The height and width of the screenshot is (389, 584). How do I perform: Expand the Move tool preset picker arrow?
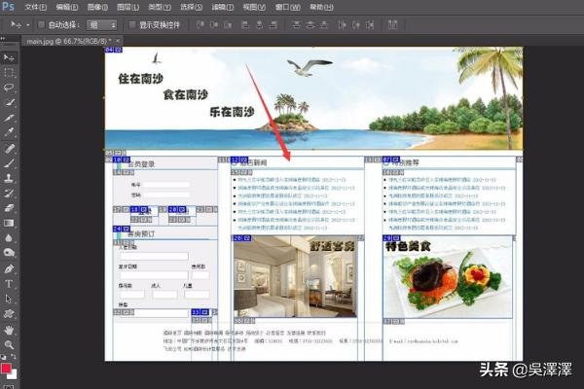pyautogui.click(x=27, y=24)
